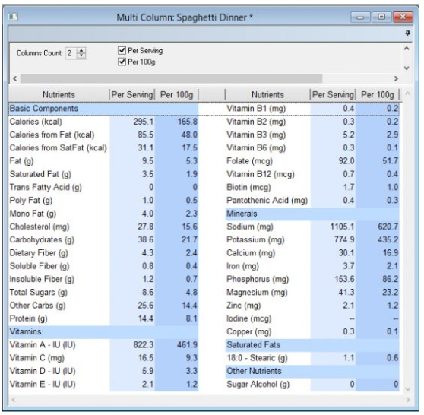Select the Trans Fatty Acid (g) row
The width and height of the screenshot is (424, 415).
[103, 187]
